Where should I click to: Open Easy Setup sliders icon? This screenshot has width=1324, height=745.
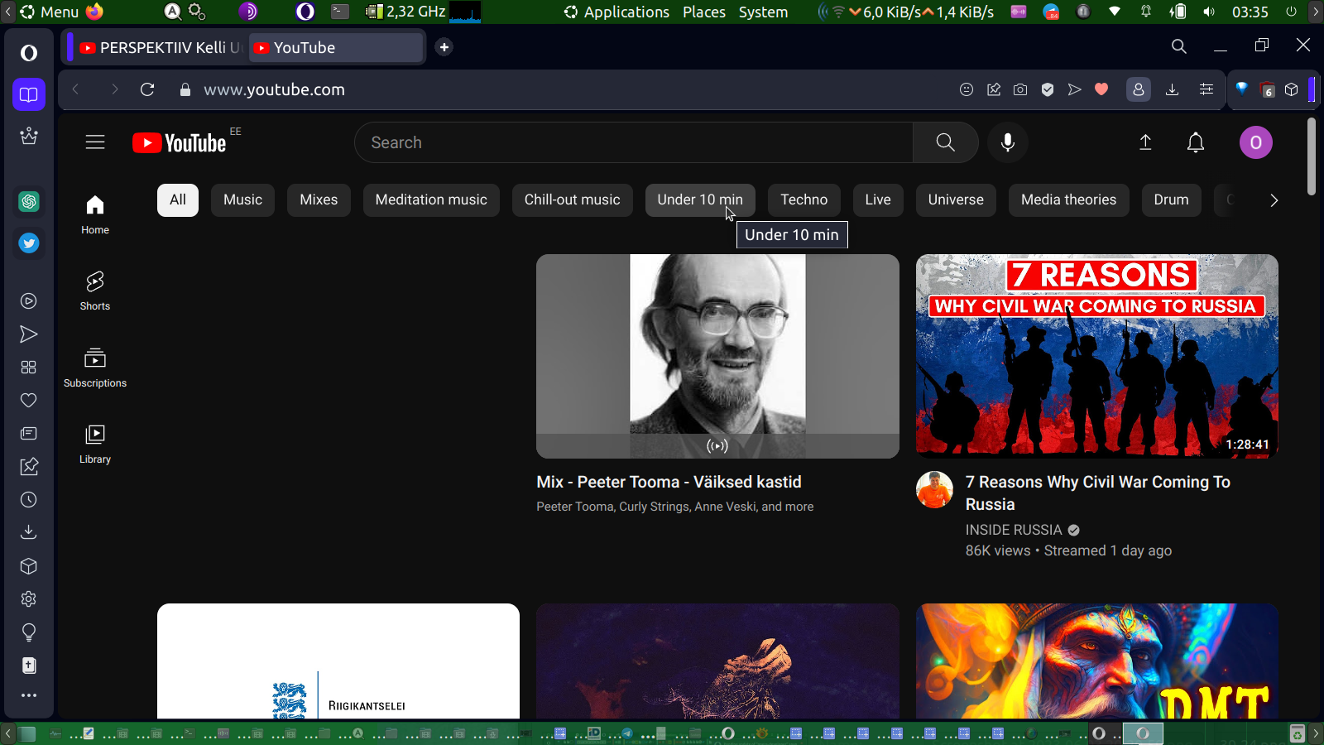[x=1206, y=89]
